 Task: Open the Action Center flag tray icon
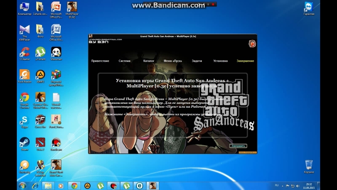click(x=288, y=186)
